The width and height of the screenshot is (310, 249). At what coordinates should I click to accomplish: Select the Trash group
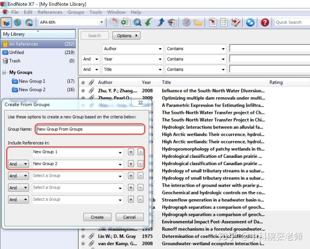[x=38, y=61]
